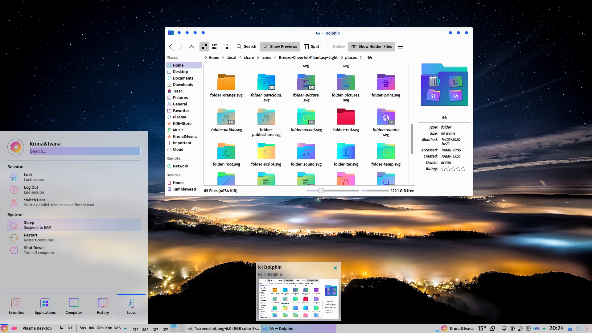Click the lock icon in taskbar

click(570, 328)
